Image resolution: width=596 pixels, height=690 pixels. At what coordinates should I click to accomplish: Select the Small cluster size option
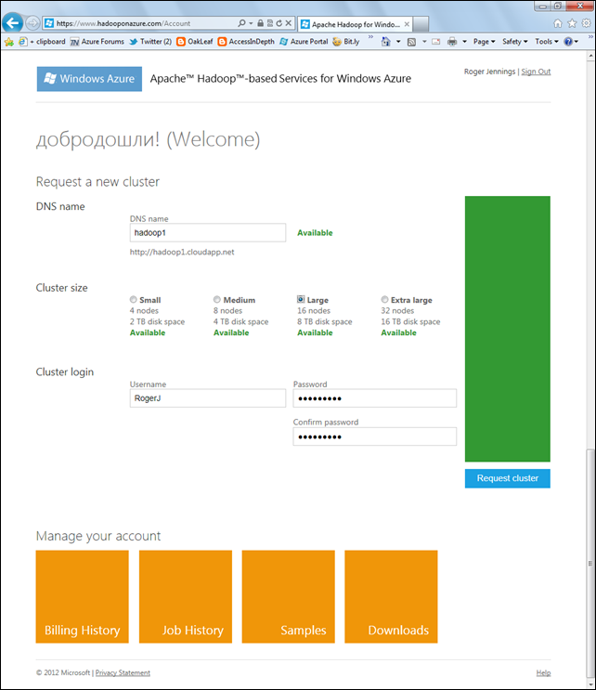[x=135, y=300]
